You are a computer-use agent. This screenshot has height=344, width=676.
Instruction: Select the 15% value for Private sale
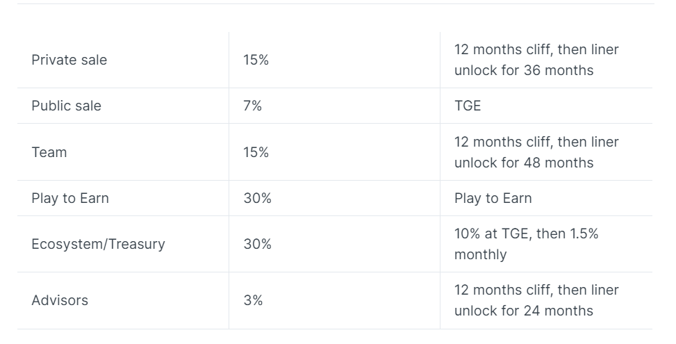point(256,60)
